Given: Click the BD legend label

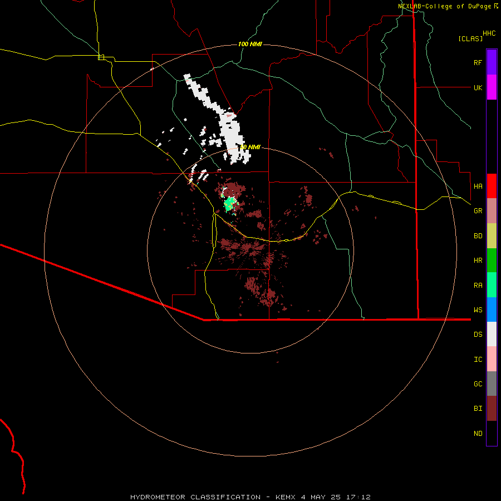Looking at the screenshot, I should [x=478, y=236].
